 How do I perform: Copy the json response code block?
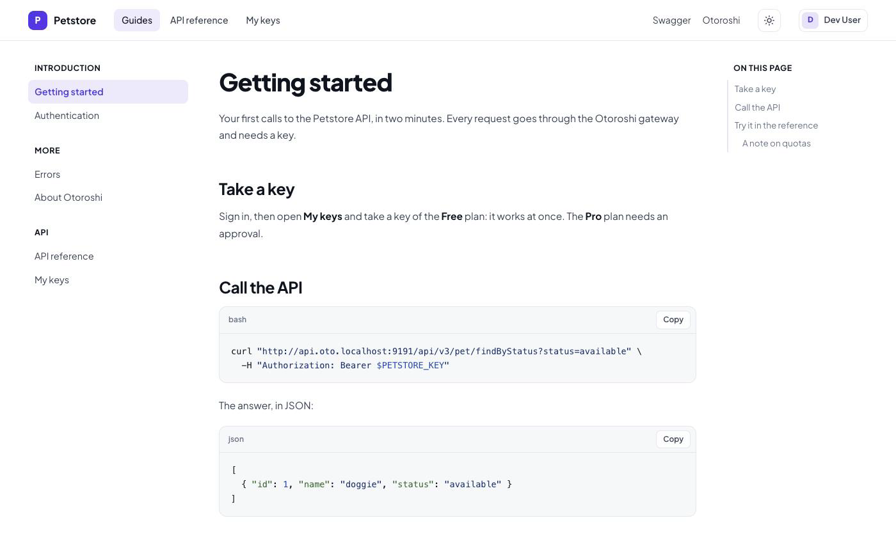[673, 439]
